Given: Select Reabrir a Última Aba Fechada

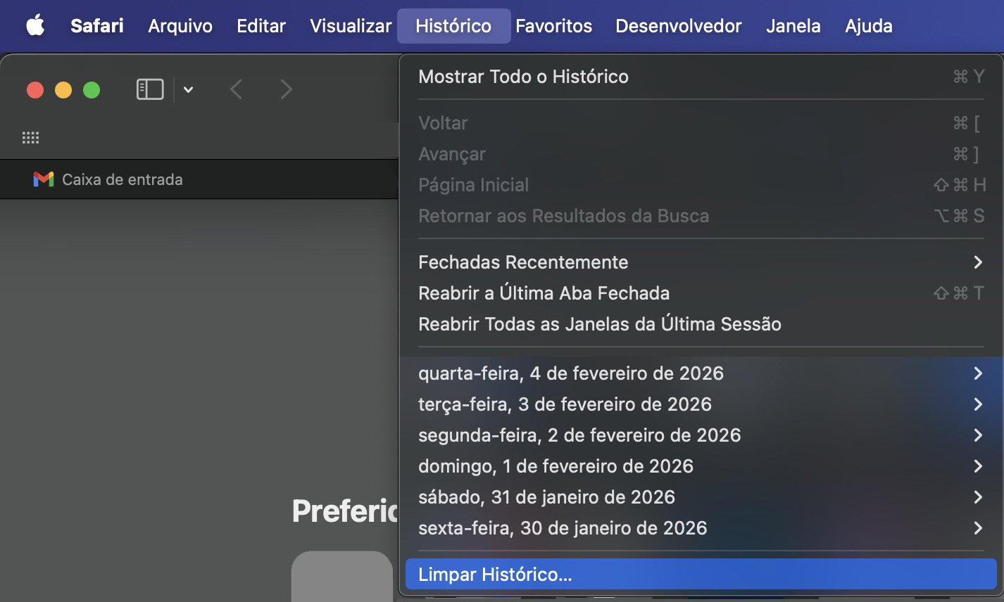Looking at the screenshot, I should pyautogui.click(x=544, y=293).
